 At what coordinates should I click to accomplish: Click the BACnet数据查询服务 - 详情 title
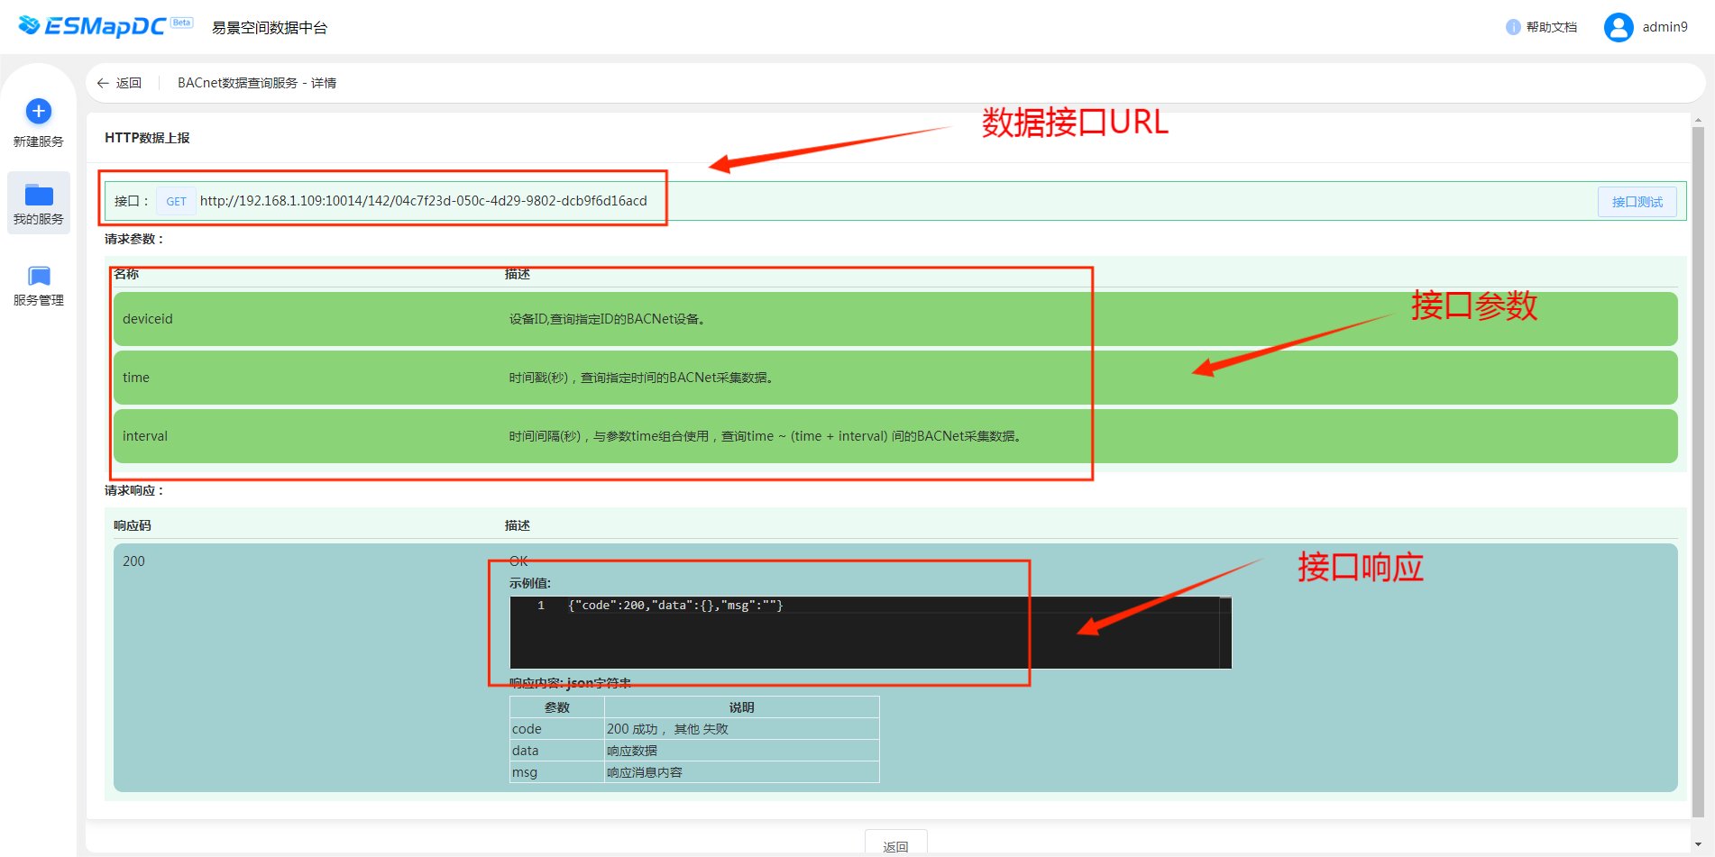257,83
